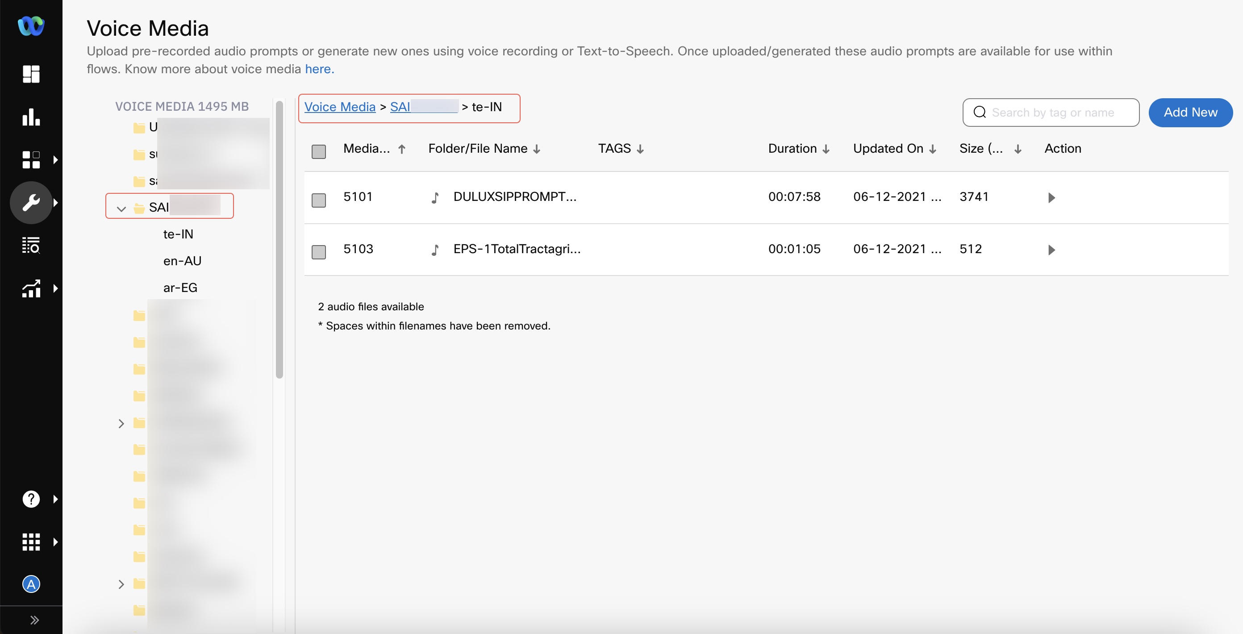Click the Action column header
Screen dimensions: 1243x634
[1063, 149]
